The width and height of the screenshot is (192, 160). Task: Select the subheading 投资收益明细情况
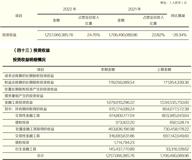(29, 60)
